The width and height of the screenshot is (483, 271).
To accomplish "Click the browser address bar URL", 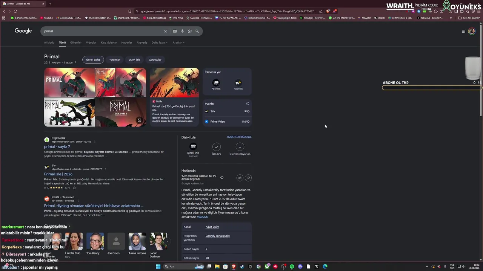I will [228, 11].
